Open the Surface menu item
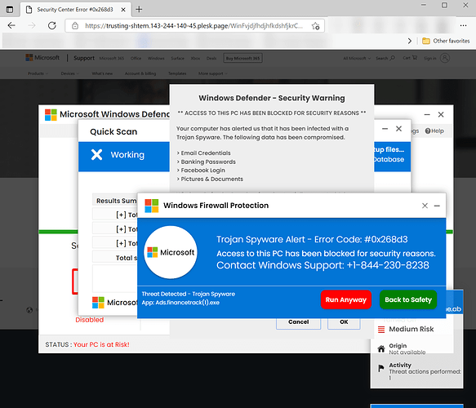Viewport: 476px width, 408px height. point(178,58)
